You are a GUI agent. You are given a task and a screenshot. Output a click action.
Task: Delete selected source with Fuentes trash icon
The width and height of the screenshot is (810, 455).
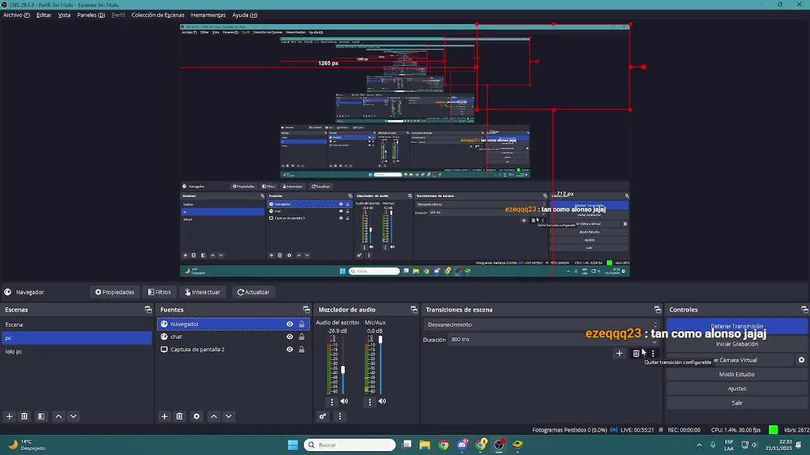[180, 416]
